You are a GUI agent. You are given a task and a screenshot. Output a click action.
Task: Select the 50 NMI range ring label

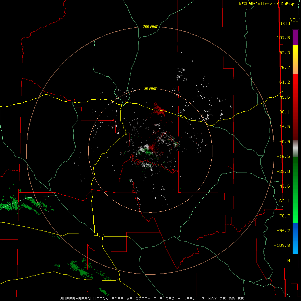click(x=150, y=88)
